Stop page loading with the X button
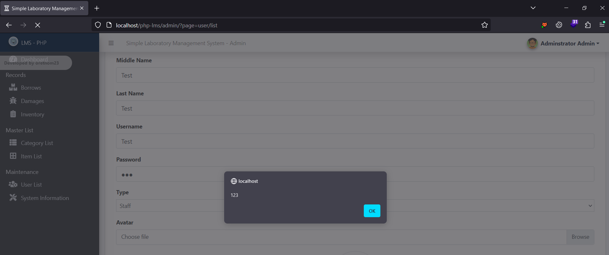Viewport: 609px width, 255px height. tap(38, 25)
